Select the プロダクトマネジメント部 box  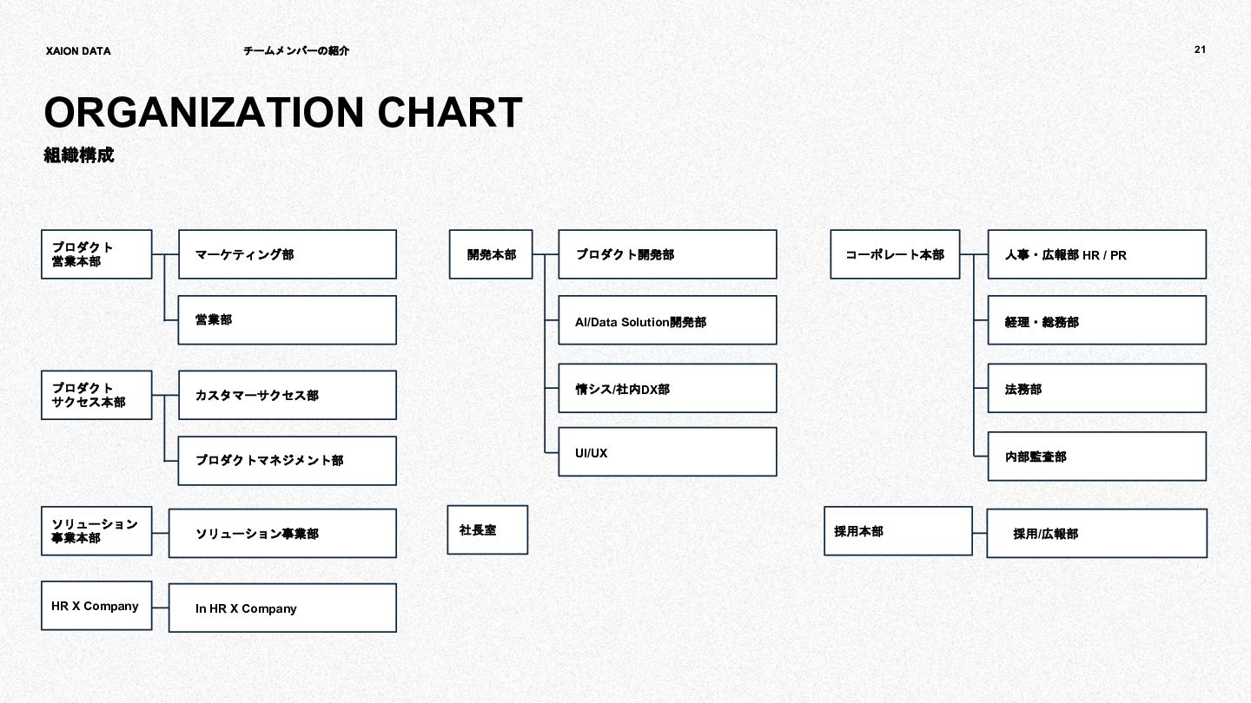(288, 460)
